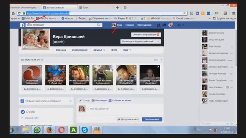This screenshot has height=138, width=246.
Task: Open WMmail.ru bookmark
Action: pyautogui.click(x=159, y=18)
